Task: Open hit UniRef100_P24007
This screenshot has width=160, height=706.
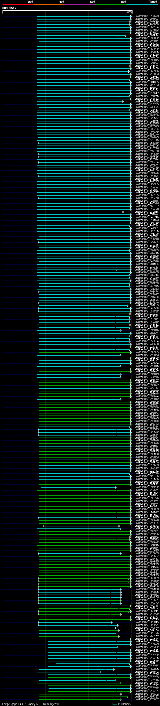Action: [x=146, y=63]
